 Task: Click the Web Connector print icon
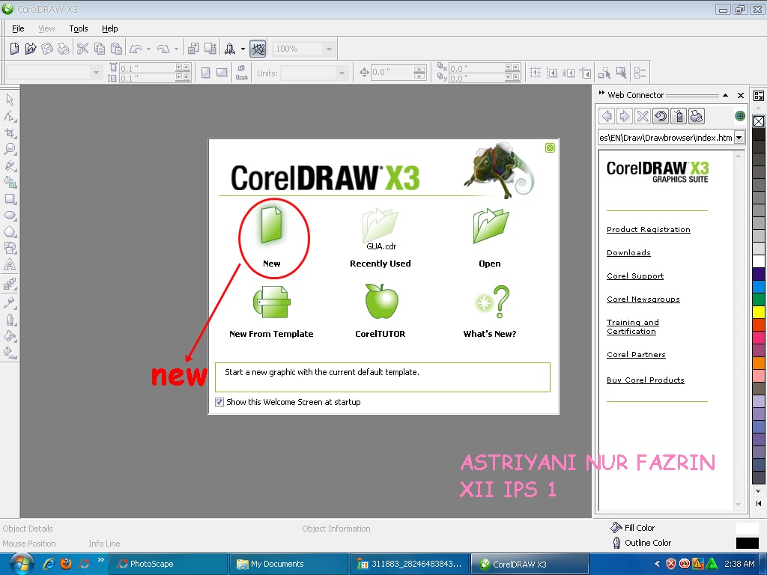(x=696, y=116)
